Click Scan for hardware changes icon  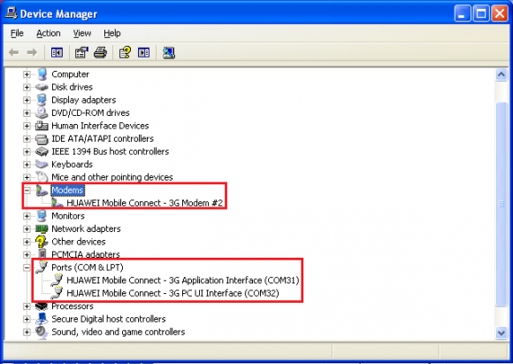[x=168, y=52]
